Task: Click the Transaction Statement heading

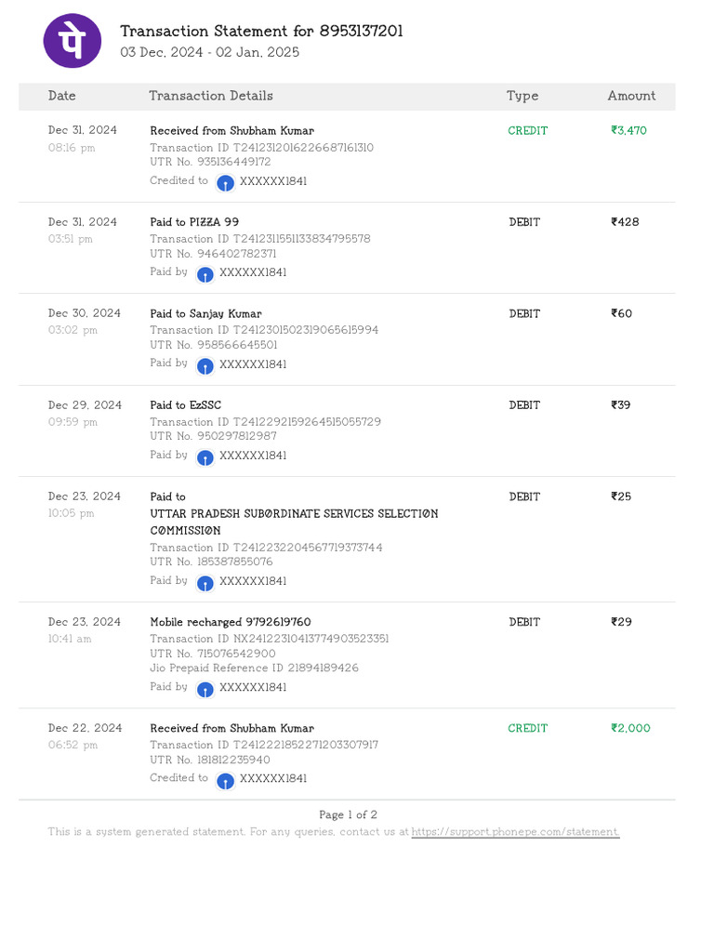Action: coord(261,32)
